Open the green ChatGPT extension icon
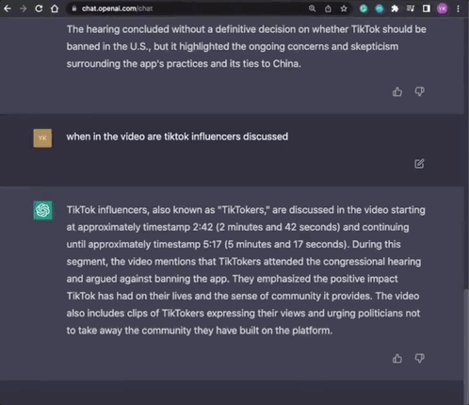 coord(364,8)
